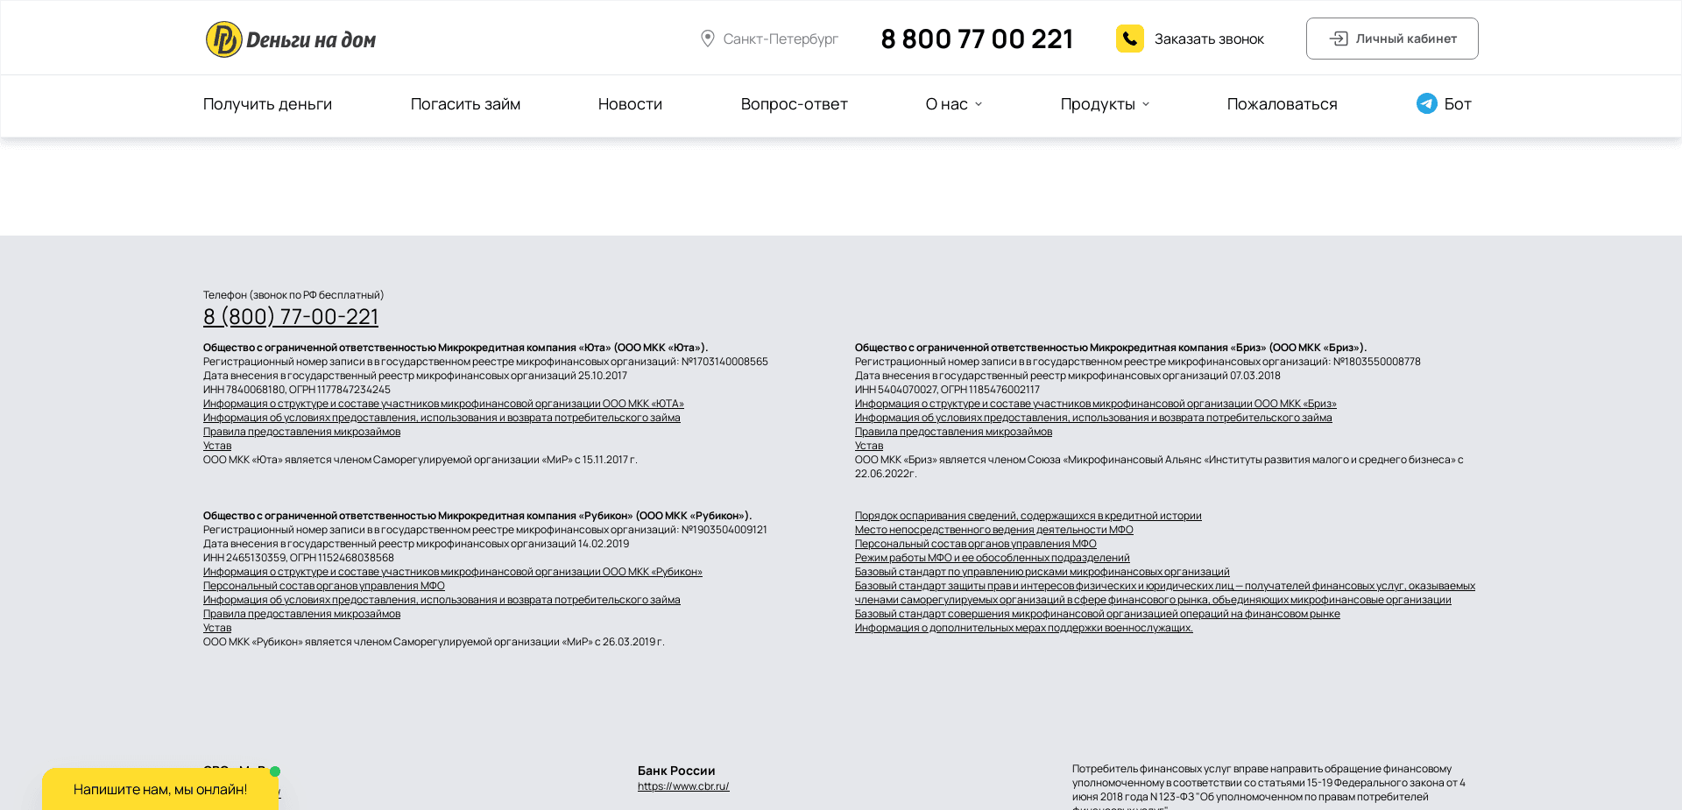This screenshot has width=1682, height=810.
Task: Click the yellow phone icon for Заказать звонок
Action: (x=1130, y=39)
